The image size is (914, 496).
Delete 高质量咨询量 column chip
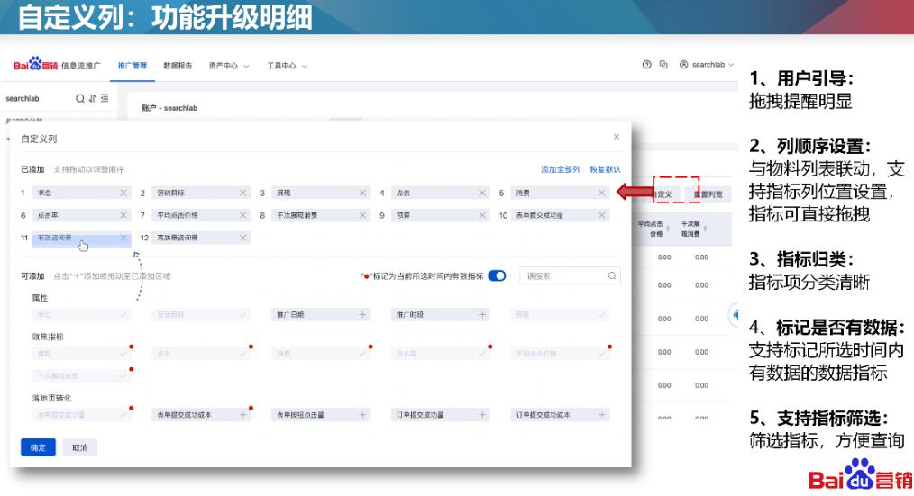tap(242, 238)
